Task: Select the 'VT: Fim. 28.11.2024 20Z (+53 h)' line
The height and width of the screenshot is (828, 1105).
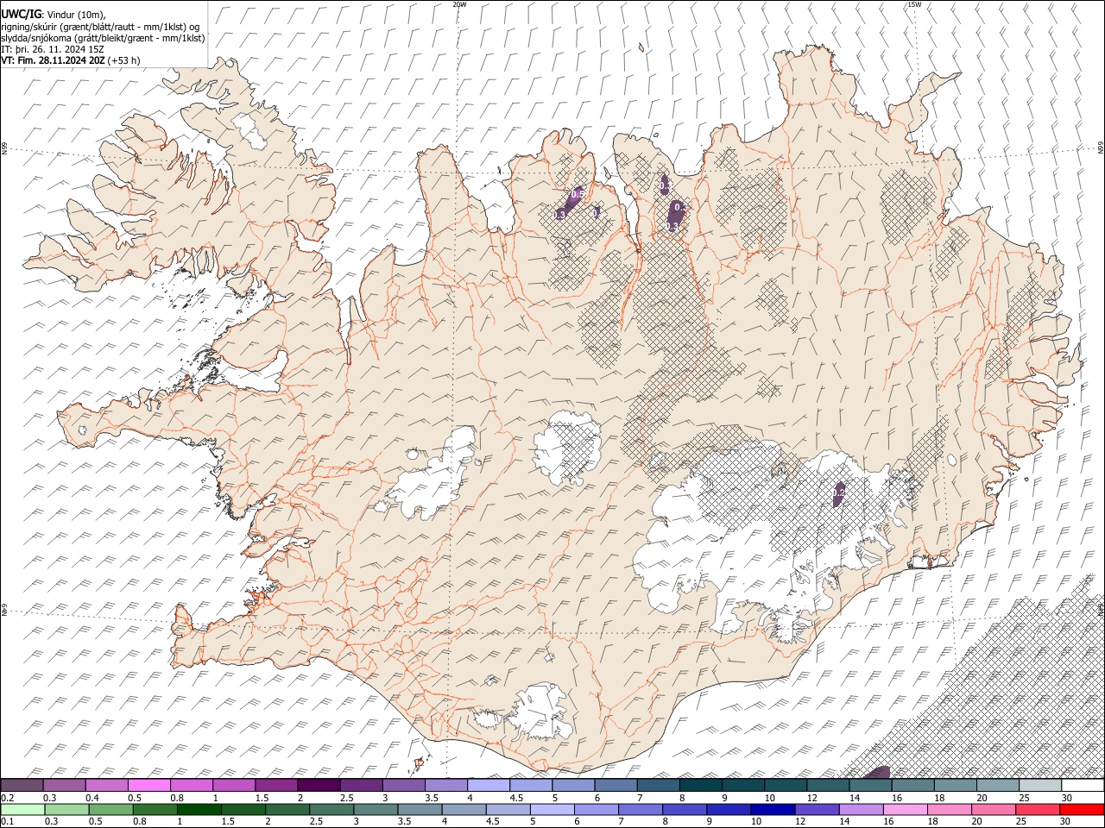Action: [71, 60]
